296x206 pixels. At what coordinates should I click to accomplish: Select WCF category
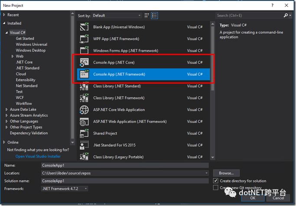point(20,98)
